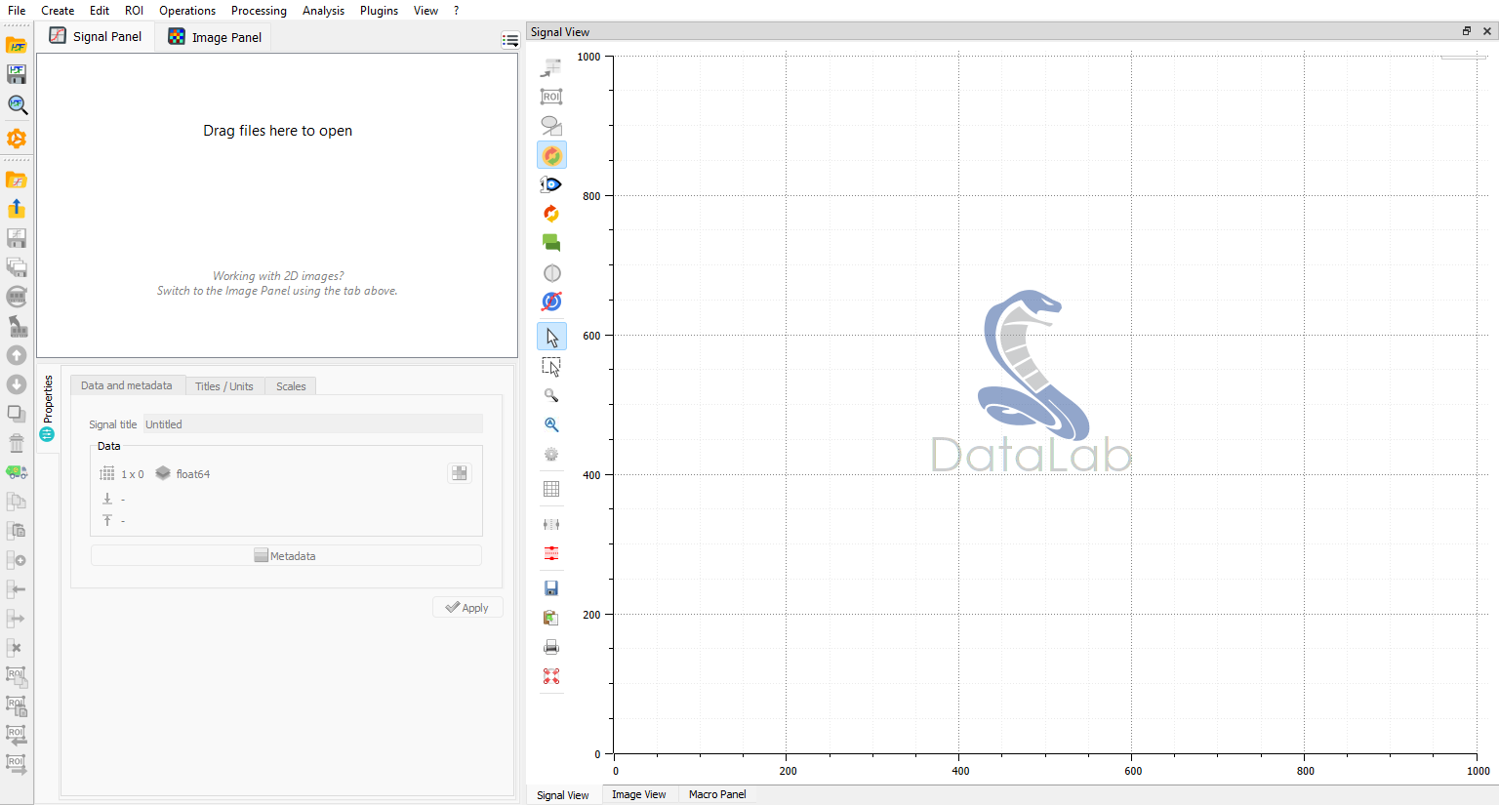Click the green speech bubbles icon
The width and height of the screenshot is (1499, 805).
[551, 243]
